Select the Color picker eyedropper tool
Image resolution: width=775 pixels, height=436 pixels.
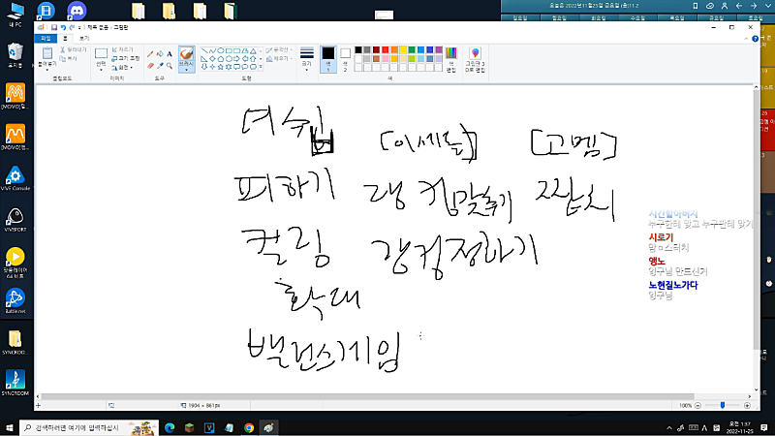[160, 66]
